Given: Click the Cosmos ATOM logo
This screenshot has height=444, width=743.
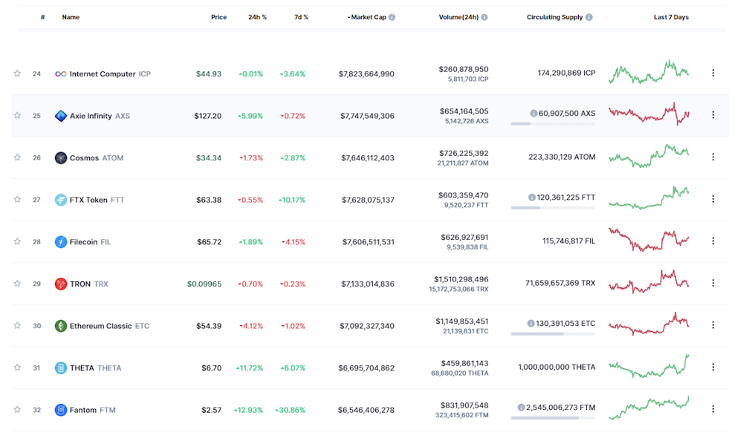Looking at the screenshot, I should (x=61, y=157).
